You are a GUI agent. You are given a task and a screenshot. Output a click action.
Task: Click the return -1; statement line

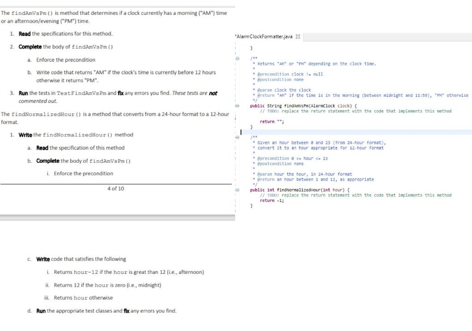pyautogui.click(x=272, y=201)
